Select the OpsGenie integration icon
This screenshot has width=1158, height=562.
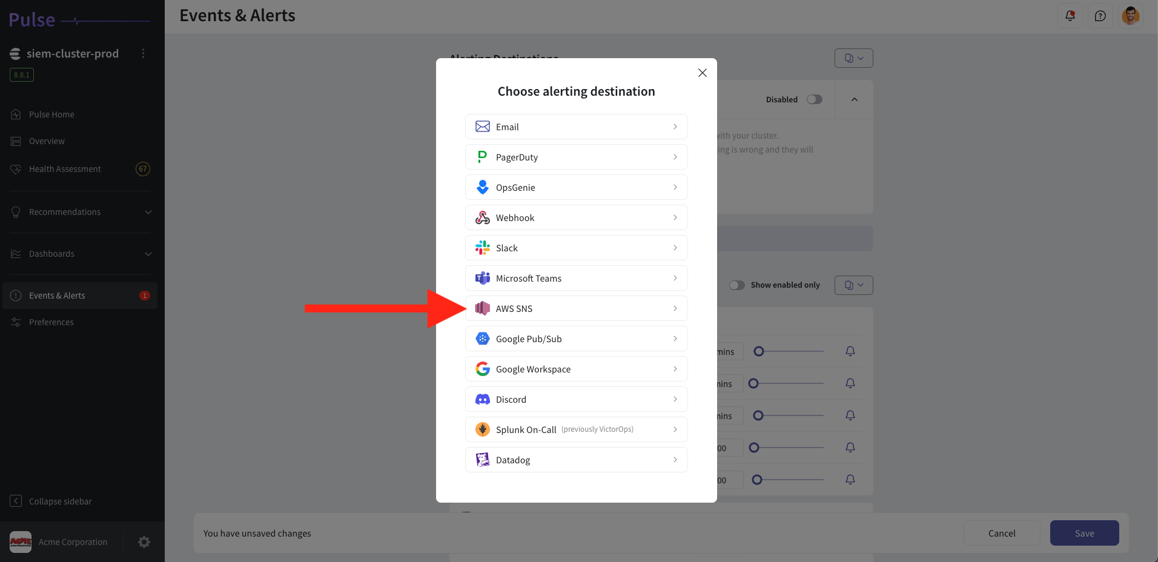[x=482, y=187]
